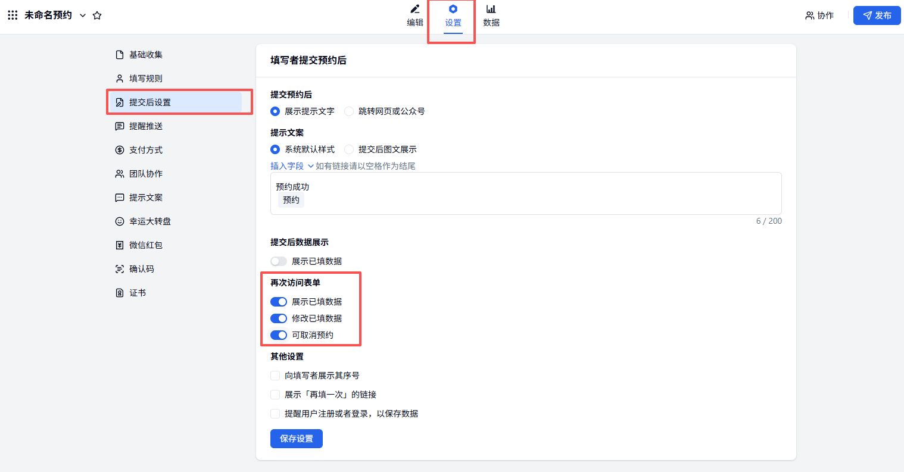Select 幸运大转盘 smiley icon
This screenshot has height=472, width=904.
pyautogui.click(x=120, y=221)
